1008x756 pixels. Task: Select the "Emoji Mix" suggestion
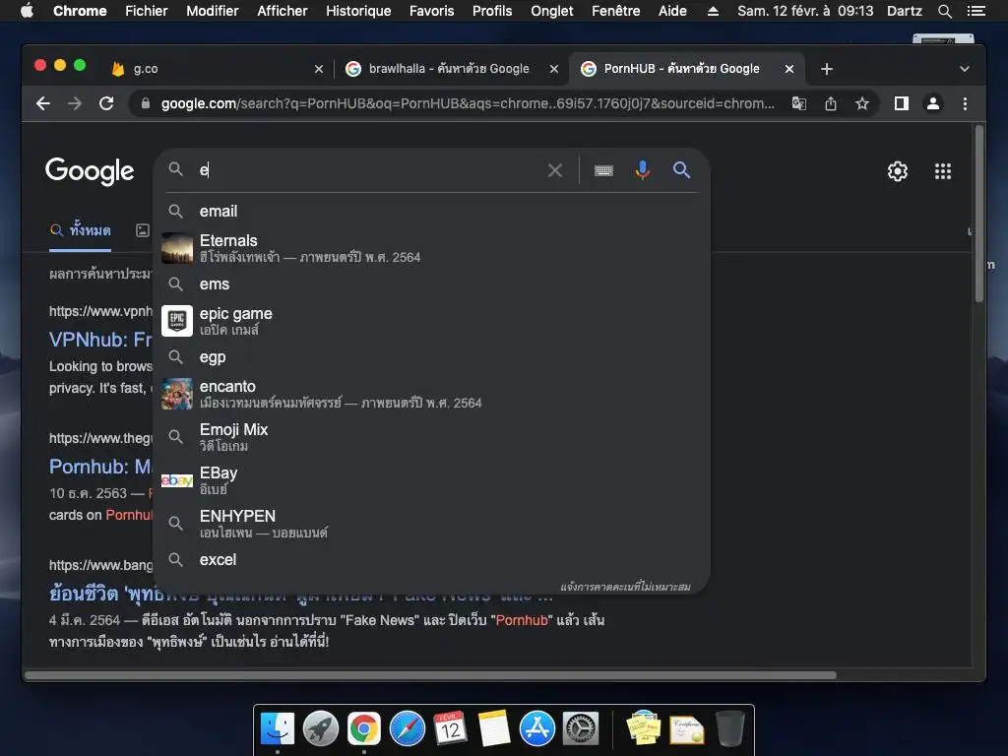pos(431,437)
